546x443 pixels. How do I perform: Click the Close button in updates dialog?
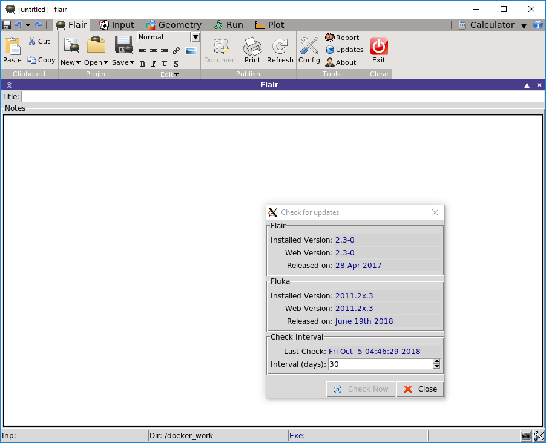pyautogui.click(x=420, y=389)
